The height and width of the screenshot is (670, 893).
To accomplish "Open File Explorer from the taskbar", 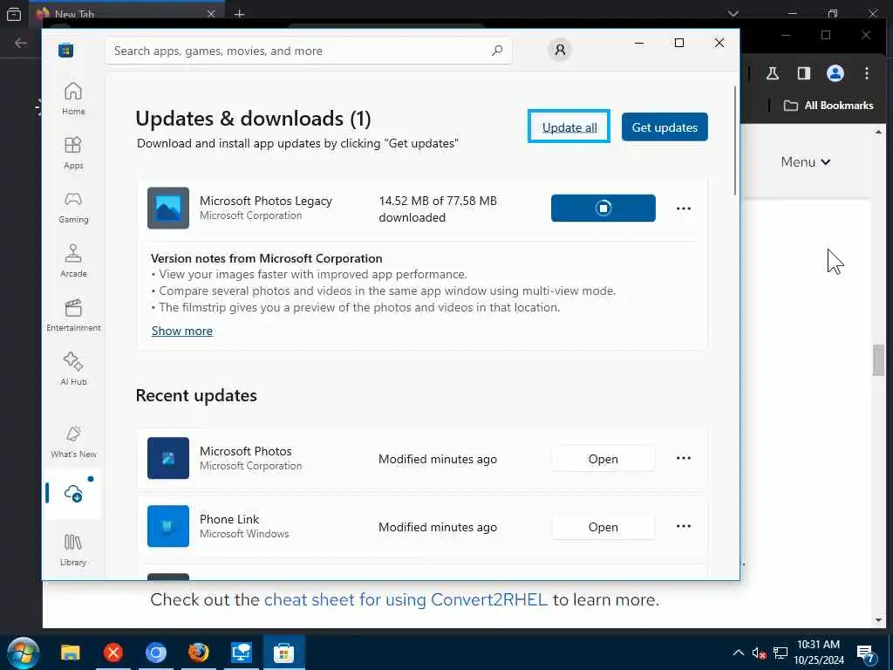I will (x=71, y=653).
